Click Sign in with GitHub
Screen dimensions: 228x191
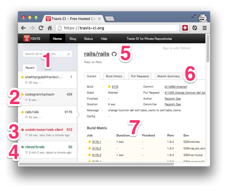(x=176, y=48)
